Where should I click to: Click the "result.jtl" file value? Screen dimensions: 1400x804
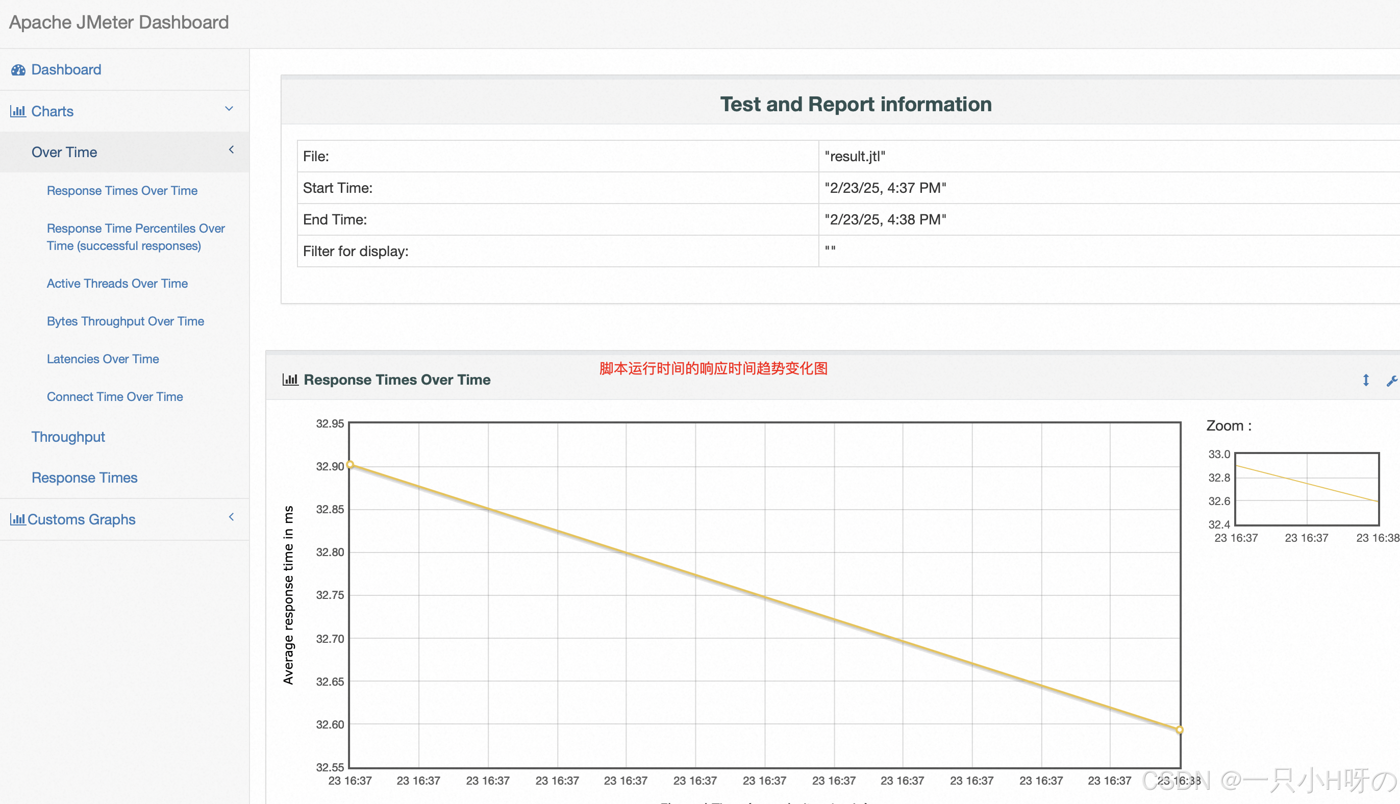(855, 157)
